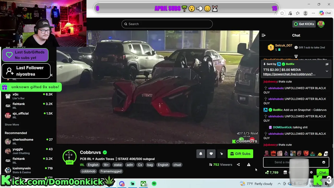Click the sparkle icon beside Gift Subs
The width and height of the screenshot is (334, 188).
pyautogui.click(x=222, y=154)
